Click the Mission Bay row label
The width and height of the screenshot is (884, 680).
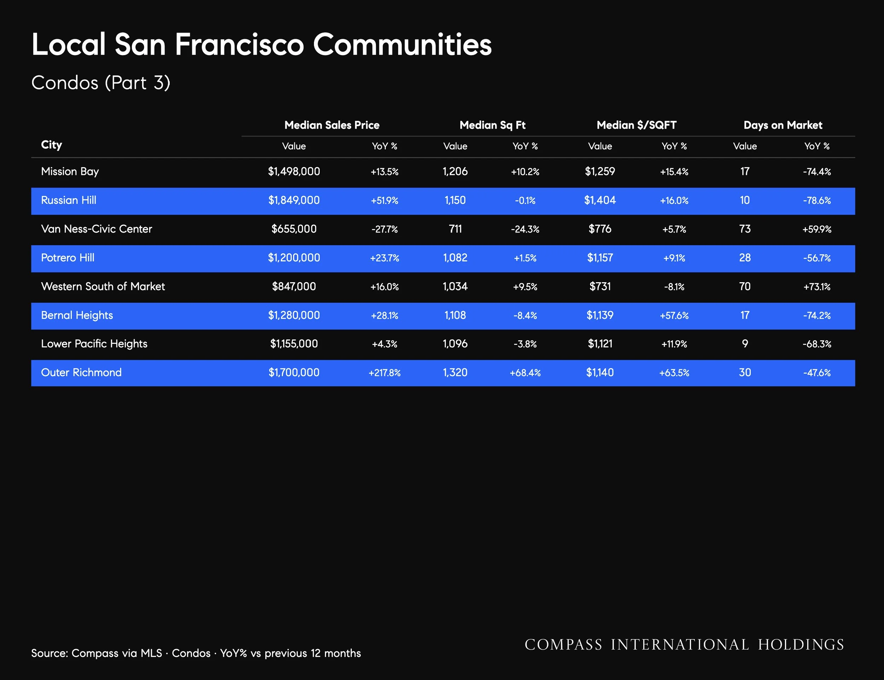coord(70,172)
